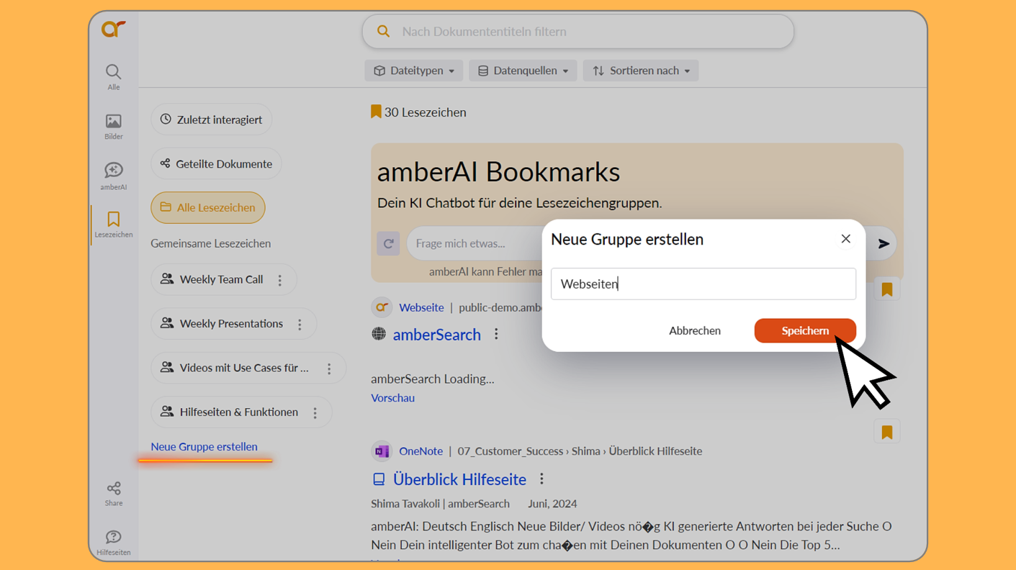
Task: Open options menu for Weekly Presentations
Action: coord(300,325)
